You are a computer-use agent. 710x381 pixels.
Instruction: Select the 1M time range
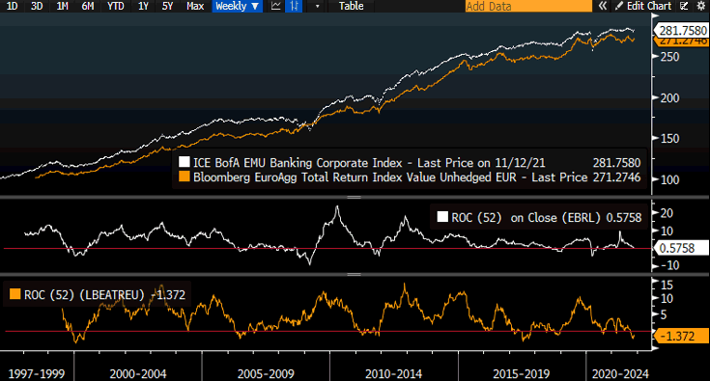(x=62, y=6)
